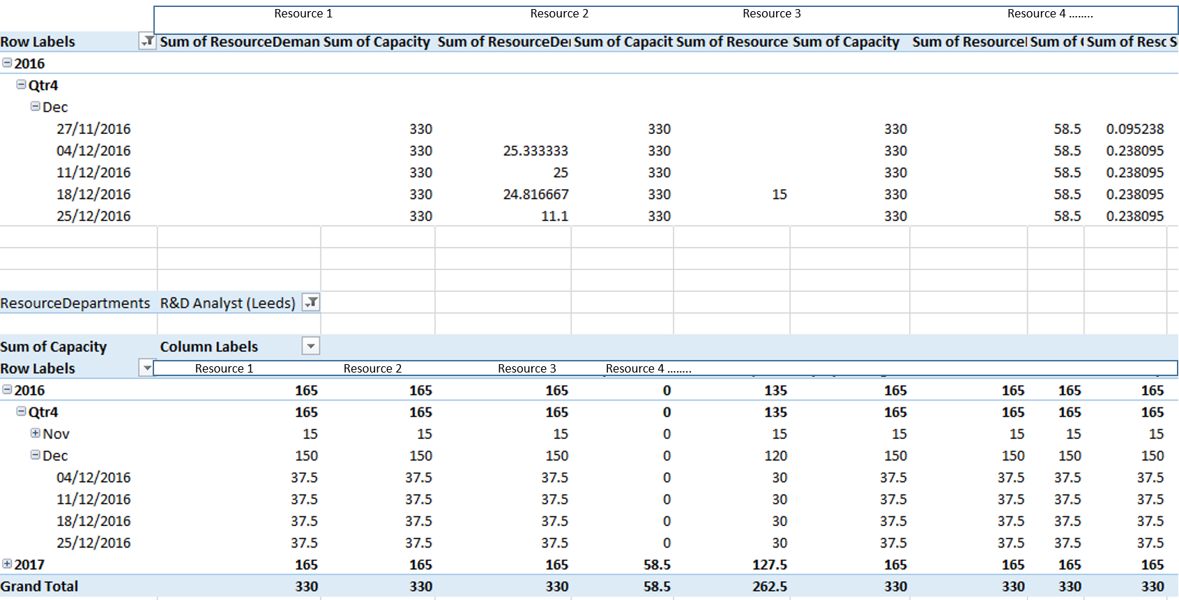Viewport: 1179px width, 600px height.
Task: Select the 127.5 value in the 2017 row
Action: pos(770,564)
